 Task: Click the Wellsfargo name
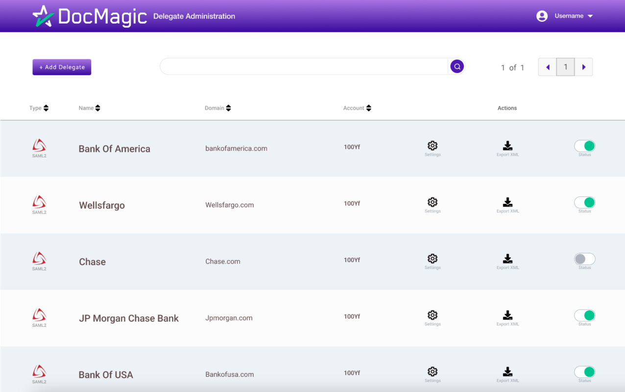tap(102, 205)
